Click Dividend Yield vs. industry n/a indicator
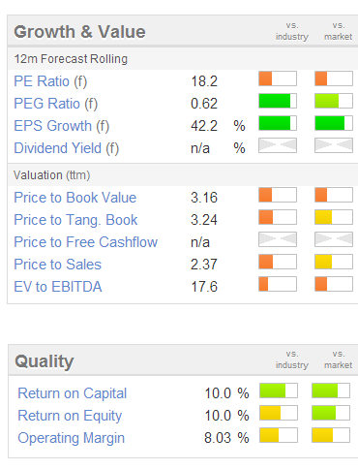The height and width of the screenshot is (469, 358). (278, 145)
